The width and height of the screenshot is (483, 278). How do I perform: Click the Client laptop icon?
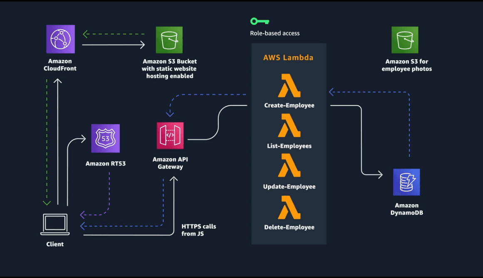(55, 224)
